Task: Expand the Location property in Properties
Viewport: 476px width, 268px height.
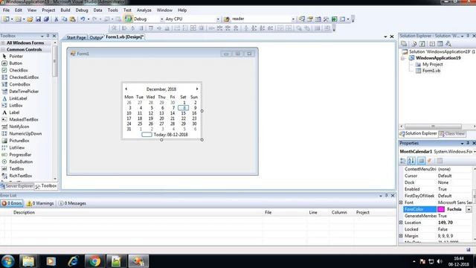Action: (x=401, y=223)
